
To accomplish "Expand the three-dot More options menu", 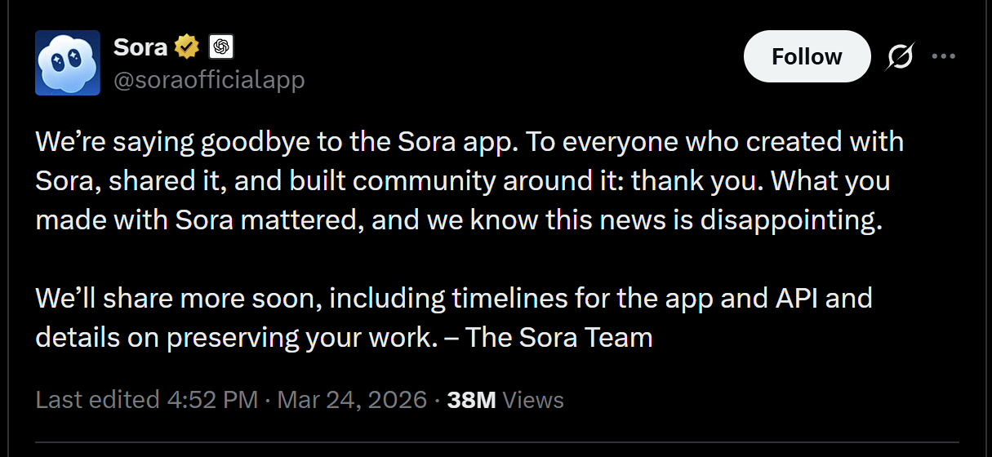I will coord(943,56).
